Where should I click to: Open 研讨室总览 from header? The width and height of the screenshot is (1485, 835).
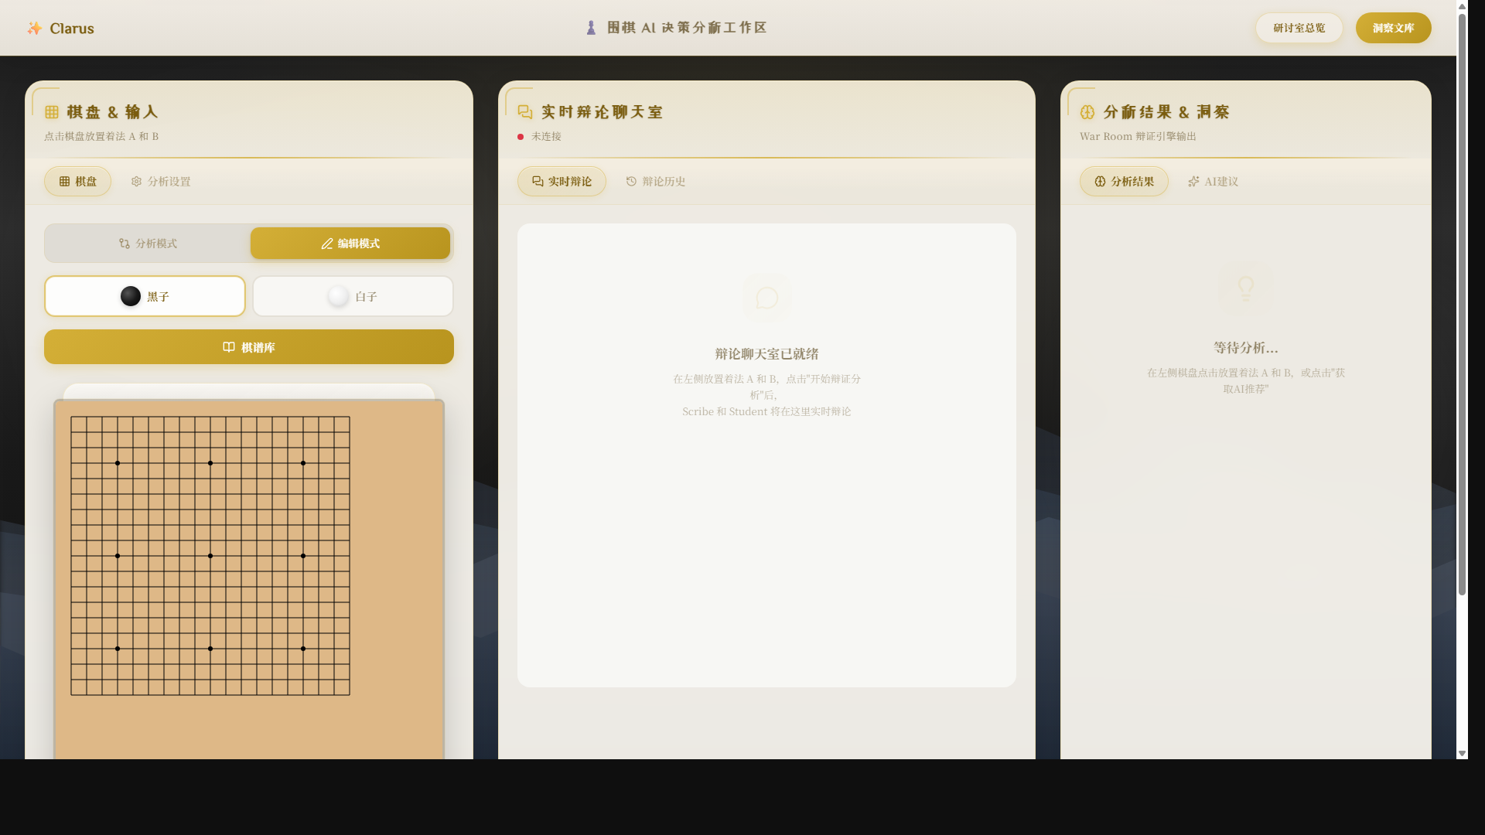pyautogui.click(x=1299, y=28)
